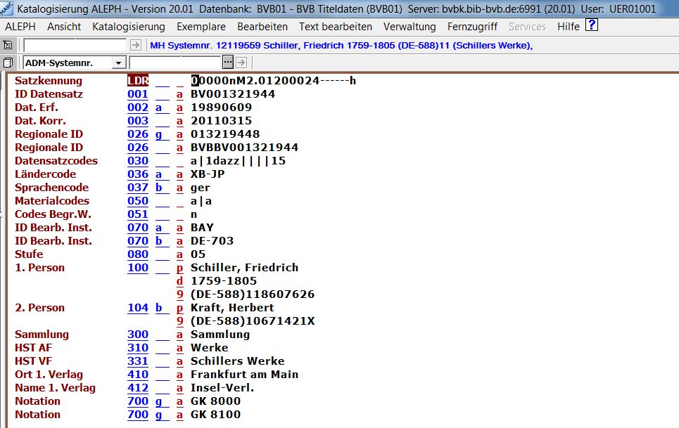Open the Fernzugriff menu
The width and height of the screenshot is (679, 428).
pos(472,27)
